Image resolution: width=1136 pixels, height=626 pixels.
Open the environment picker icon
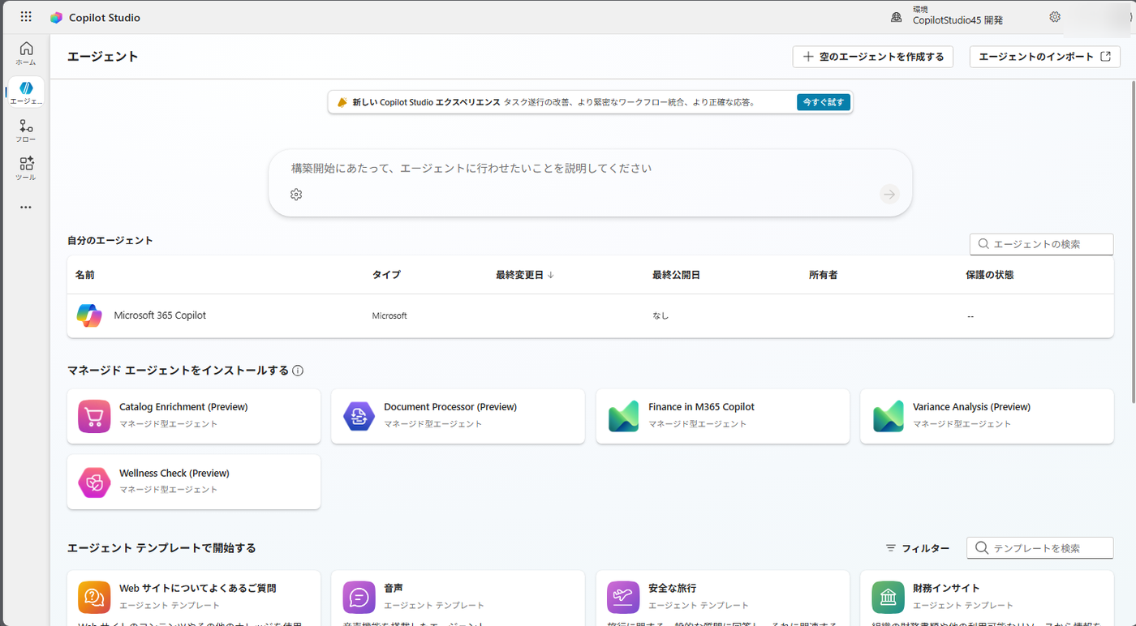(x=897, y=17)
